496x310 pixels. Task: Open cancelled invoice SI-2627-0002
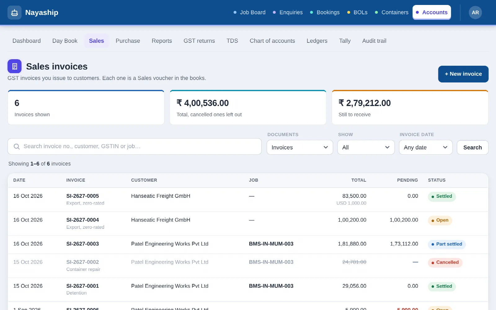click(x=82, y=262)
